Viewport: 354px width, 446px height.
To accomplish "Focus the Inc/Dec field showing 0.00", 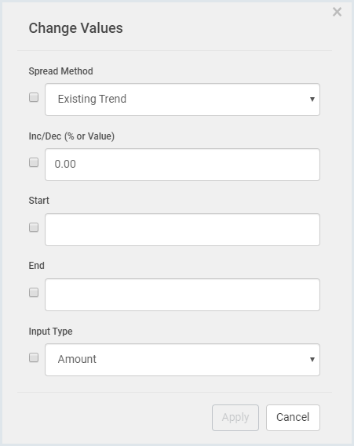I will tap(182, 165).
